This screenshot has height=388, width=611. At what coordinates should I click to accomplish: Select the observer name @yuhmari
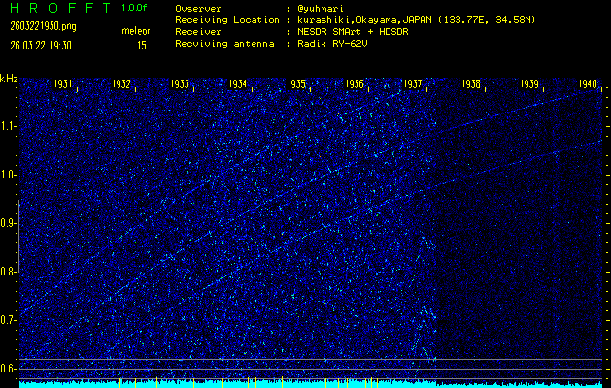point(321,9)
